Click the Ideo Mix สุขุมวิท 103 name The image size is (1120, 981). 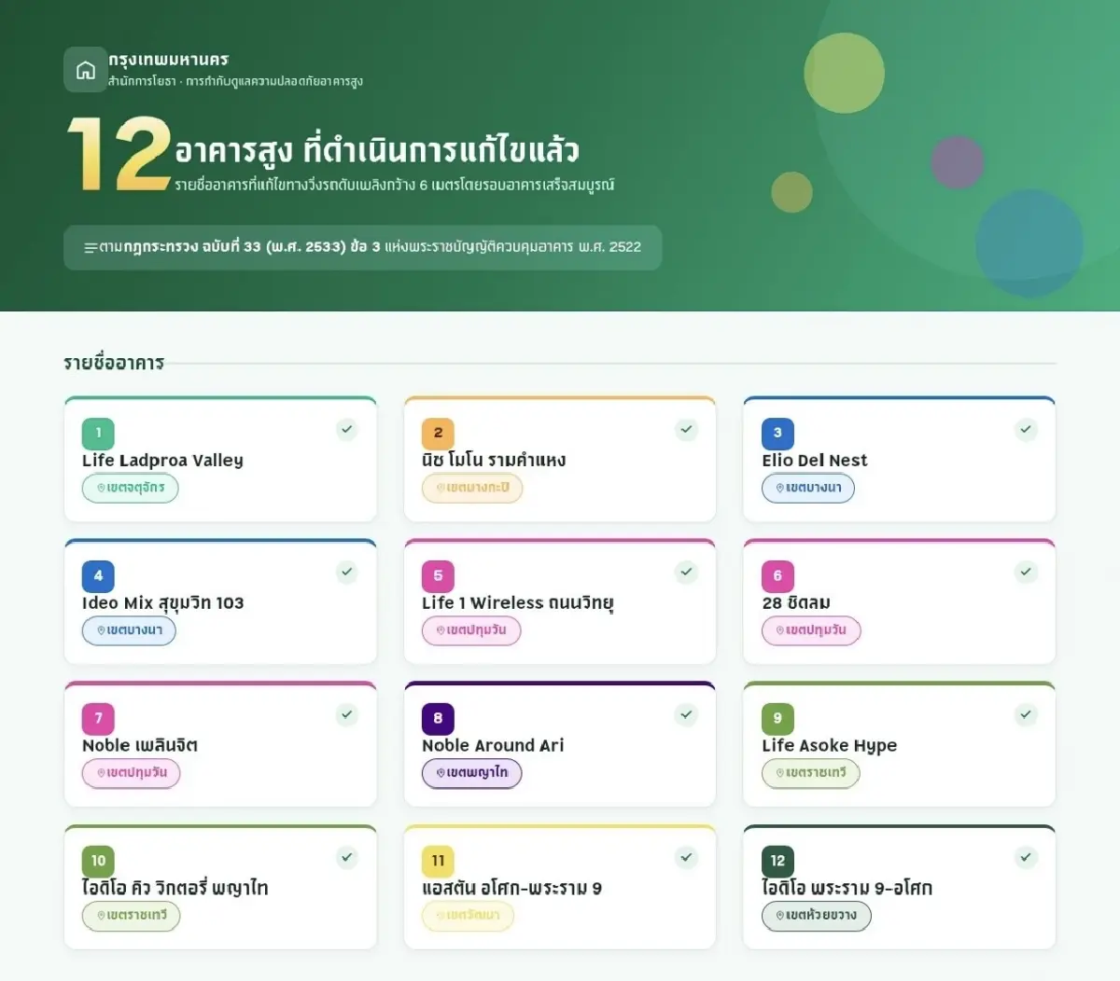click(x=163, y=603)
